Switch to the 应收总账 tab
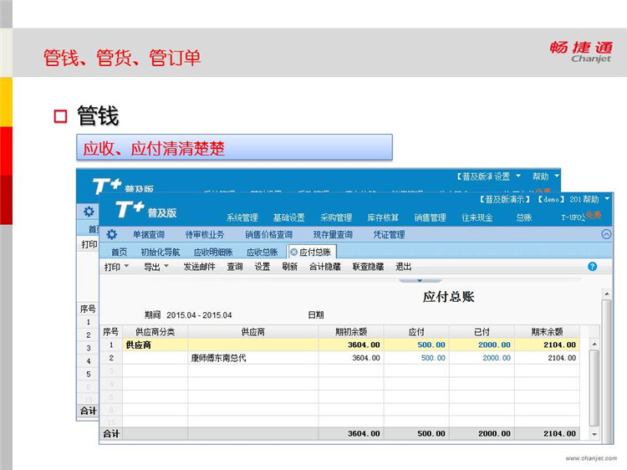This screenshot has width=627, height=470. click(x=263, y=252)
